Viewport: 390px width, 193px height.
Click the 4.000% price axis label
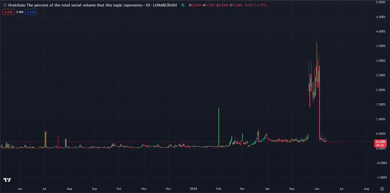380,32
